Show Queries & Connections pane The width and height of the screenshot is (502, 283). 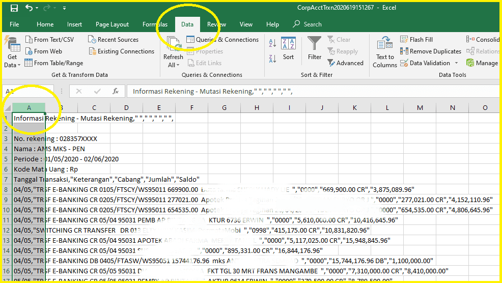pyautogui.click(x=222, y=40)
